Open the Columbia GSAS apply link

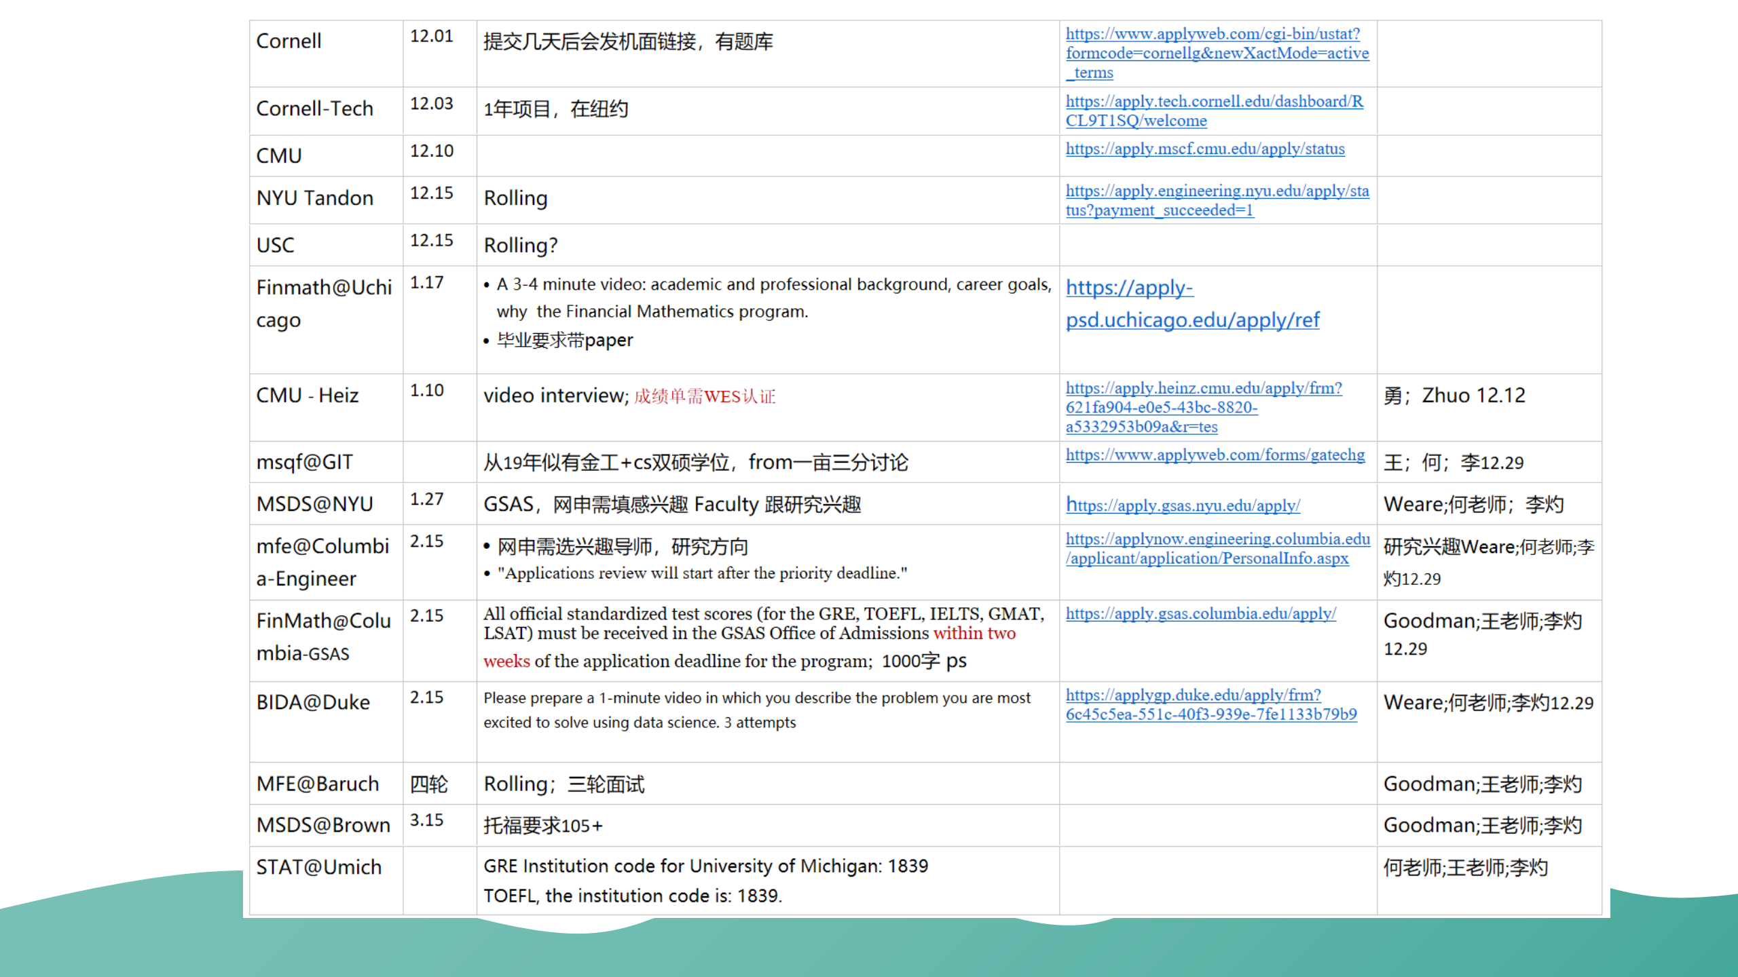click(x=1200, y=614)
